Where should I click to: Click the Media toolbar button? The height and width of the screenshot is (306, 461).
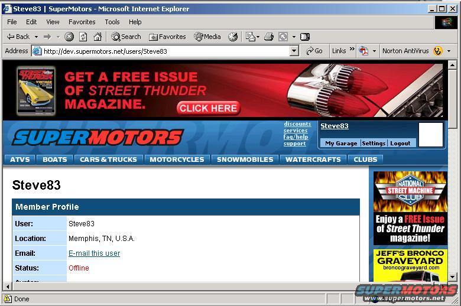coord(207,37)
